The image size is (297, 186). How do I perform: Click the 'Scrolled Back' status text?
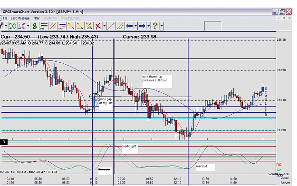point(278,174)
